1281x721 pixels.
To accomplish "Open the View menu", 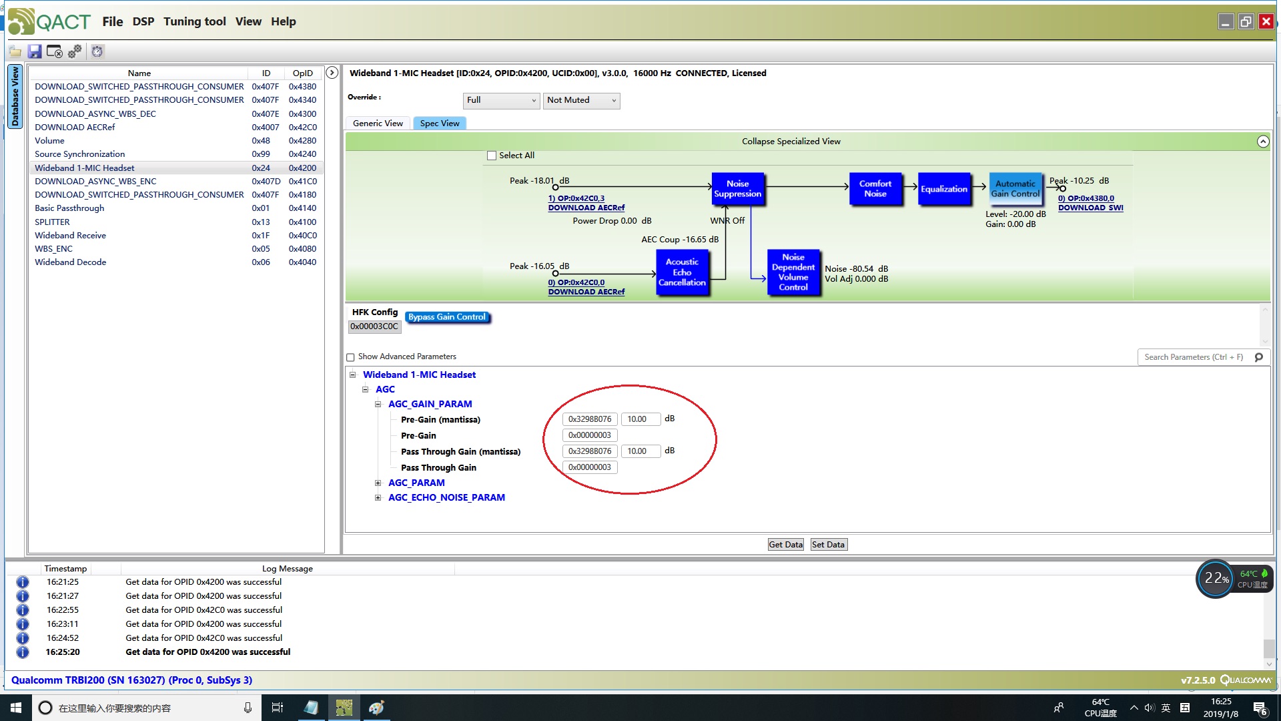I will (248, 21).
